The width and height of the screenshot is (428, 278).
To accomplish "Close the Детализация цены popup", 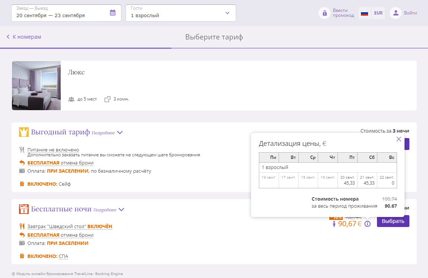I will tap(399, 139).
